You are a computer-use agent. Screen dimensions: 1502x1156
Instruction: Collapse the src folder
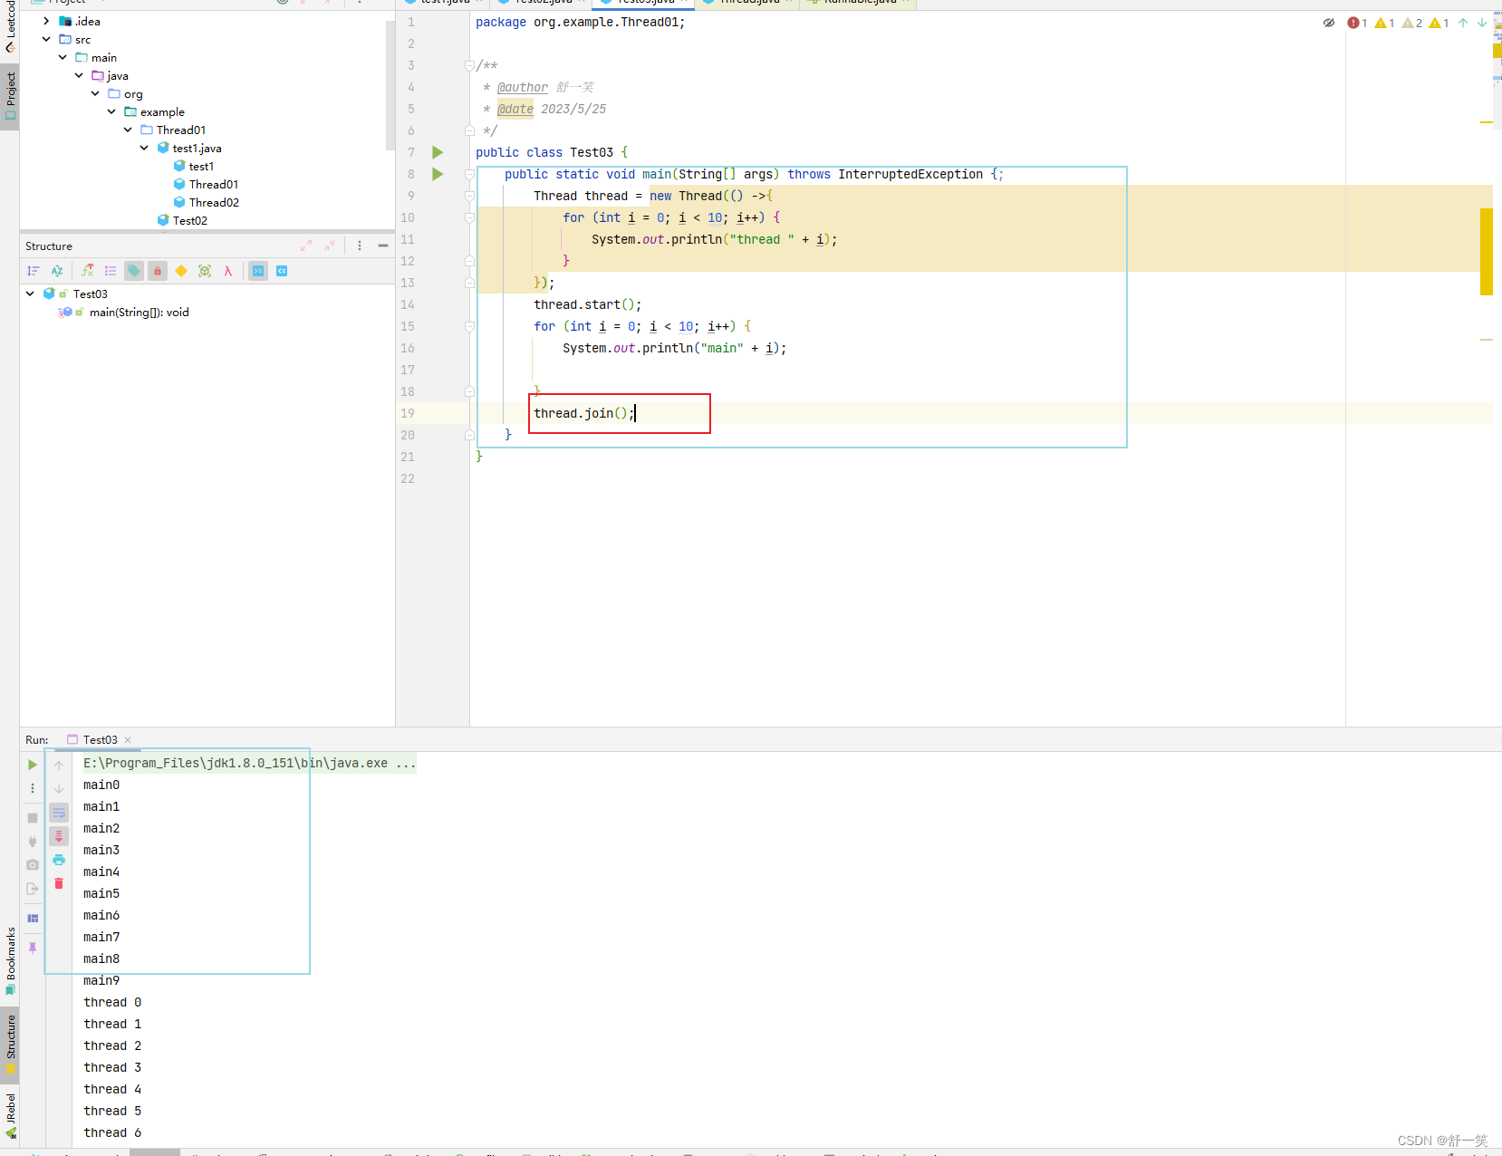tap(46, 39)
